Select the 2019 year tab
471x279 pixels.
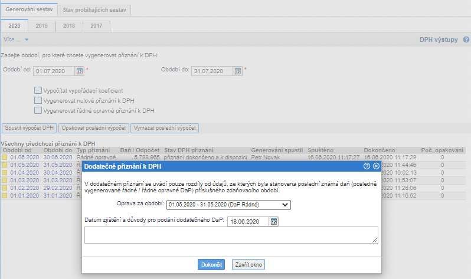[41, 26]
